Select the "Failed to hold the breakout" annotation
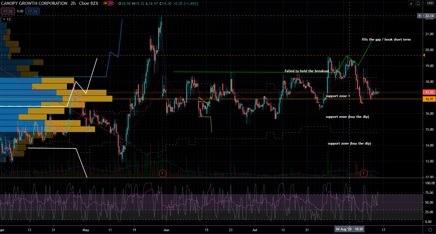436x234 pixels. (307, 71)
